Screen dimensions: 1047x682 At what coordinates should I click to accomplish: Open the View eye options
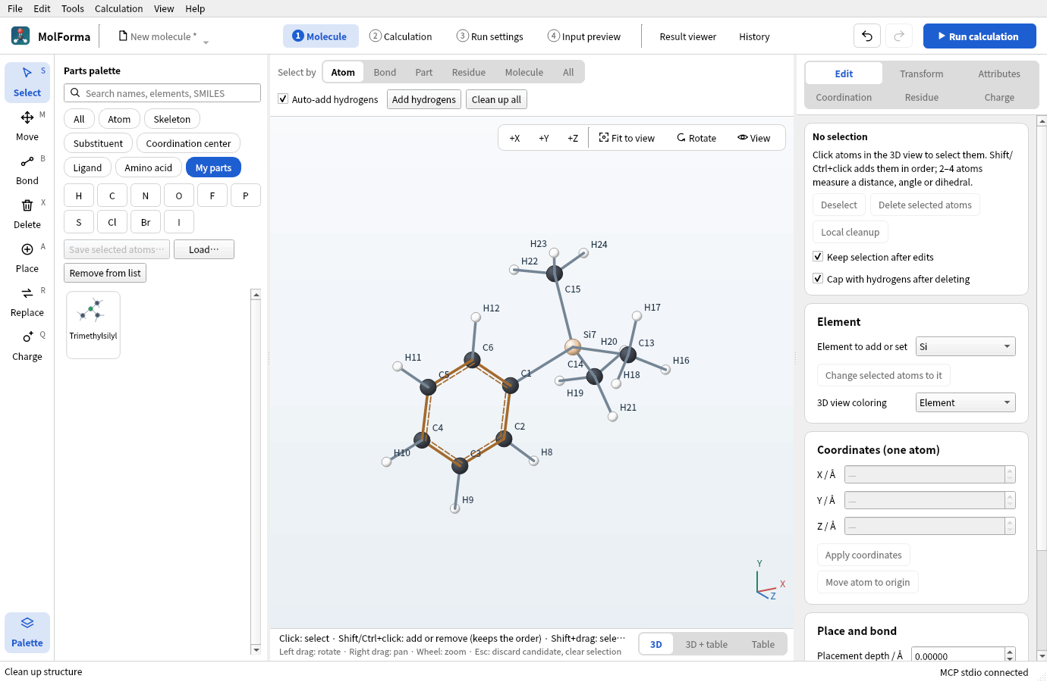click(753, 138)
